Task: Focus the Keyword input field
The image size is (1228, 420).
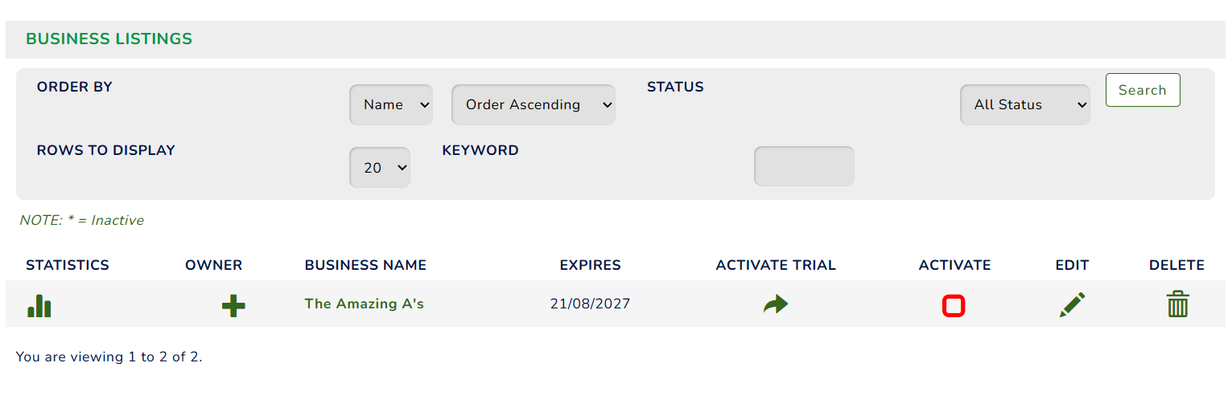Action: 804,166
